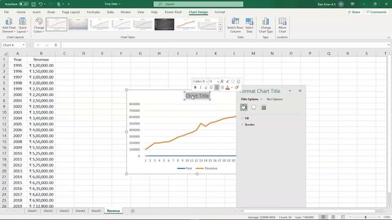Click Touch/Mouse mode icon

click(x=59, y=4)
